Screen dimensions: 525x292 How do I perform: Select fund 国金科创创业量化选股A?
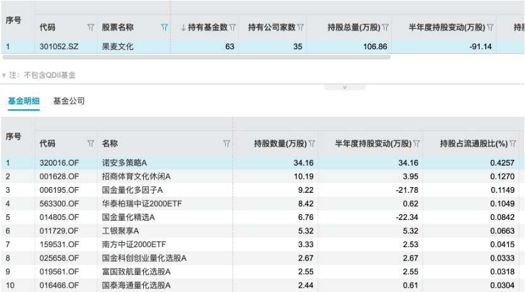point(145,258)
